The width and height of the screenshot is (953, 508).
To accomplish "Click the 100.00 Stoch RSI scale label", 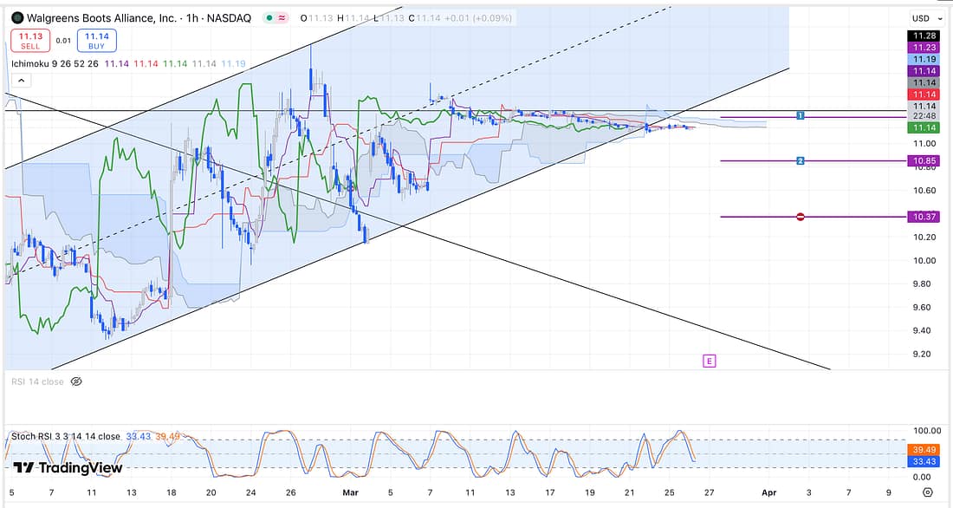I will (927, 431).
